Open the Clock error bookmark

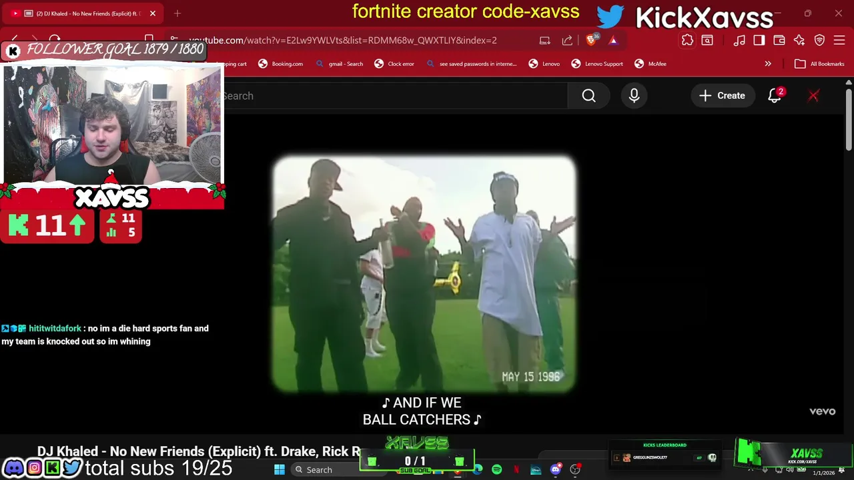tap(394, 64)
